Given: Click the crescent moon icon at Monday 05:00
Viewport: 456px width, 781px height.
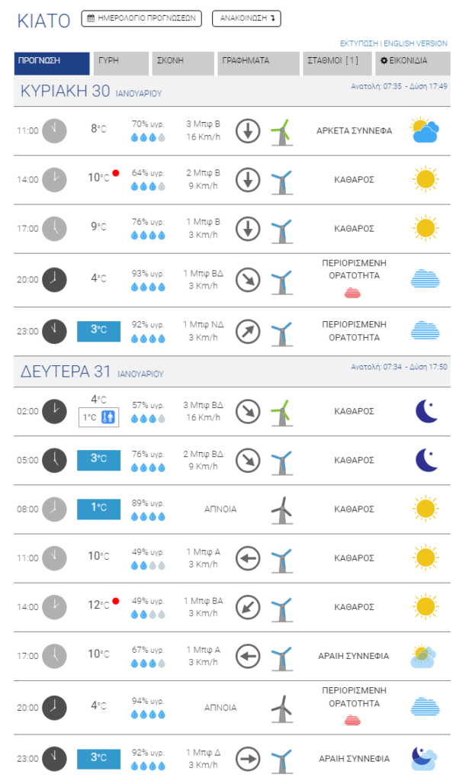Looking at the screenshot, I should 426,460.
